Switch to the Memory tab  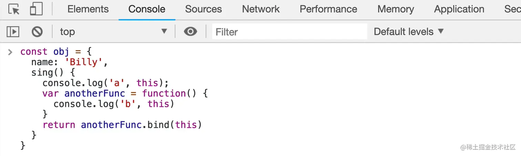tap(396, 9)
